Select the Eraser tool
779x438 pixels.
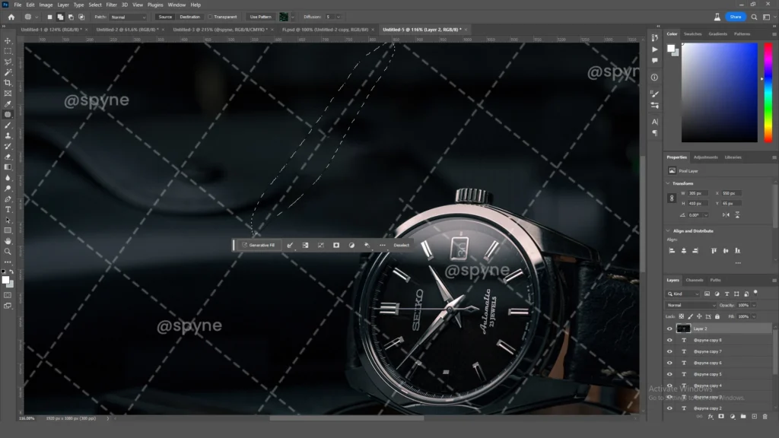pos(8,157)
